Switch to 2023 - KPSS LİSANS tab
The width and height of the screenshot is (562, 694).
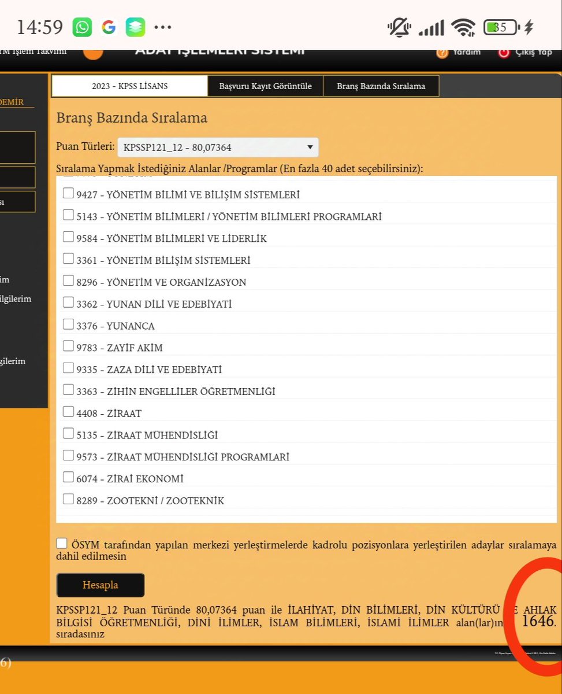coord(129,86)
